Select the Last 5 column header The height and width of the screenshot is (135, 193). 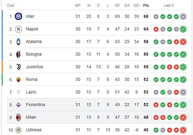click(169, 6)
